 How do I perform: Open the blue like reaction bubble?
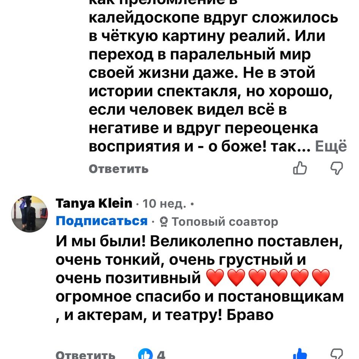(x=145, y=355)
